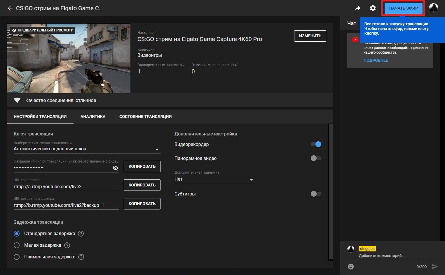This screenshot has width=445, height=275.
Task: Click the stream name under Название
Action: [x=200, y=39]
